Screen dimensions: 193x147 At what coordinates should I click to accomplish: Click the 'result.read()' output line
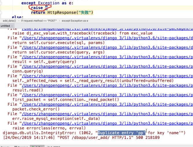(x=28, y=90)
